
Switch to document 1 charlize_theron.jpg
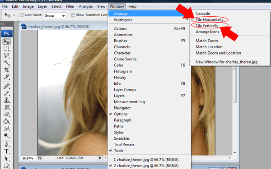click(149, 160)
